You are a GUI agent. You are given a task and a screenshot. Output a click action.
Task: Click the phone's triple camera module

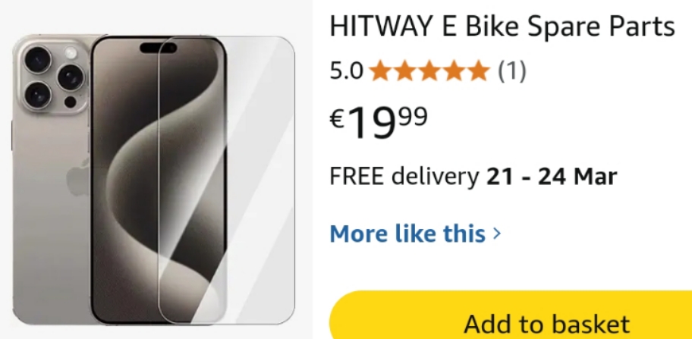click(54, 78)
